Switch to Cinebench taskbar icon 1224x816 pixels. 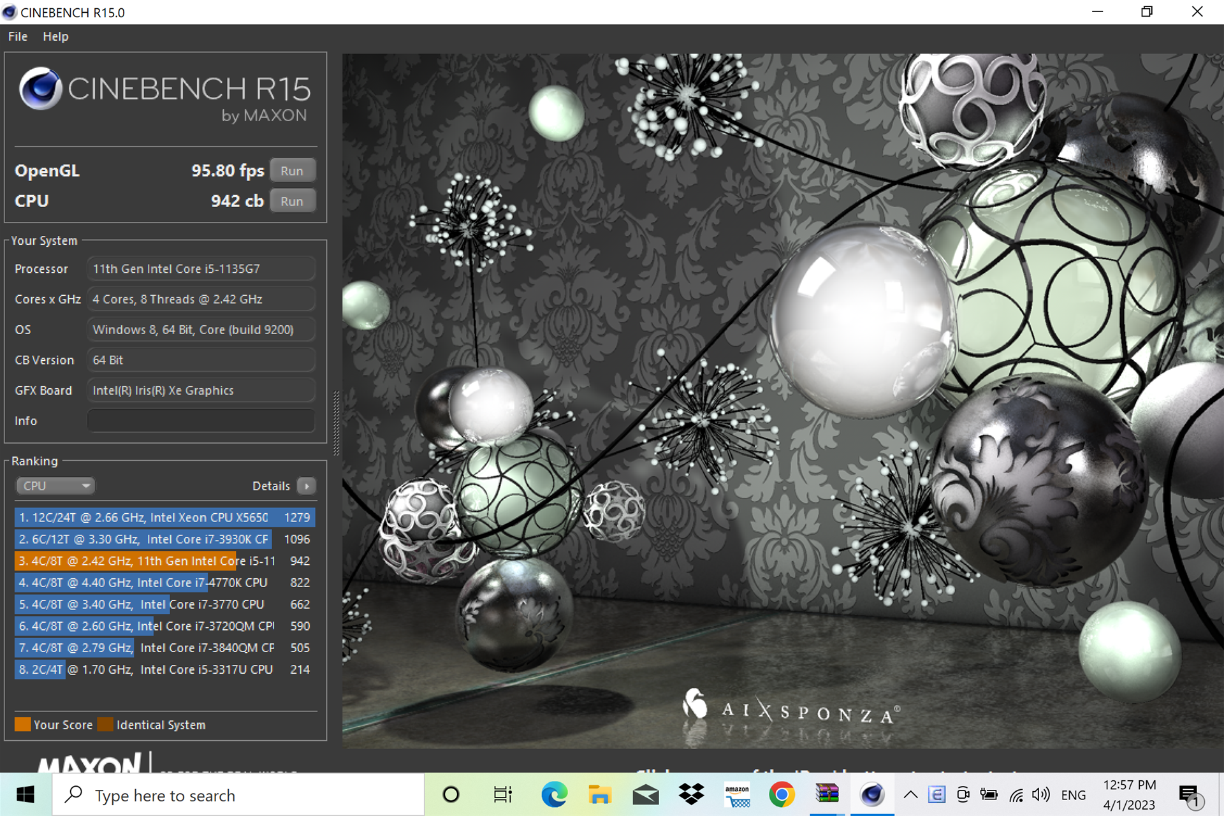click(872, 795)
